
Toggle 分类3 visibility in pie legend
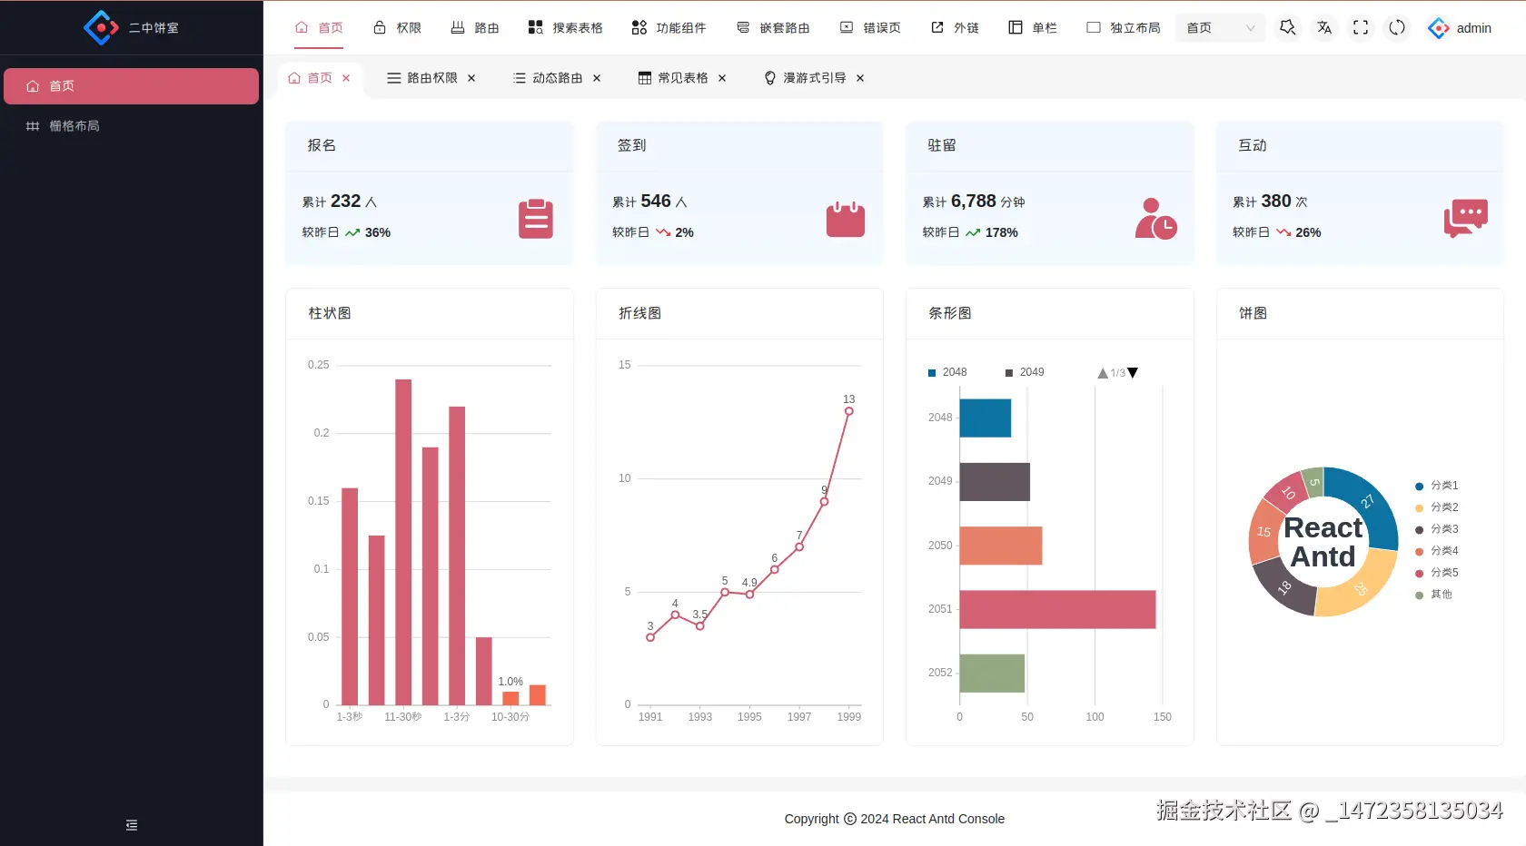(x=1437, y=529)
